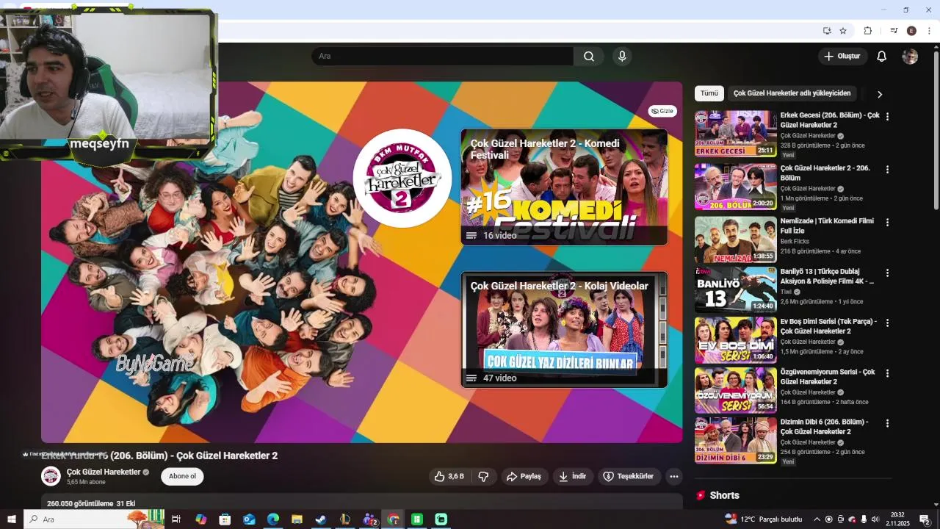The width and height of the screenshot is (940, 529).
Task: Open the Kolaj Videolar playlist card
Action: [x=564, y=329]
